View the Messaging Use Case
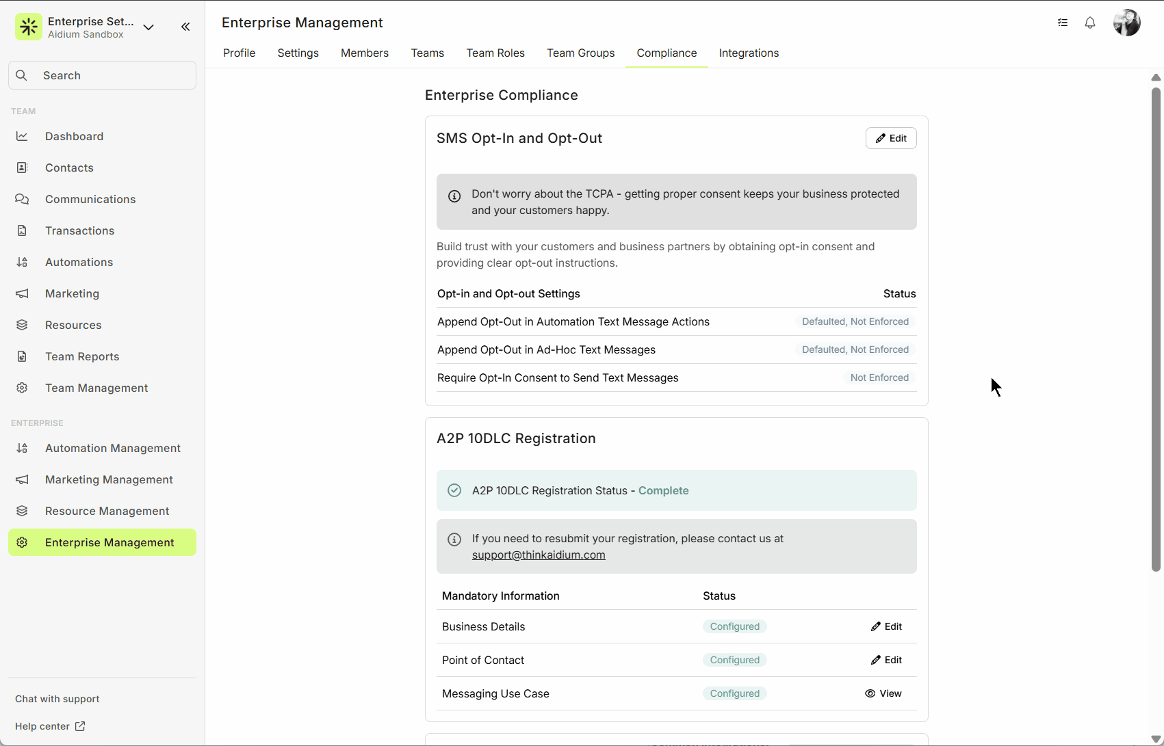 coord(883,693)
